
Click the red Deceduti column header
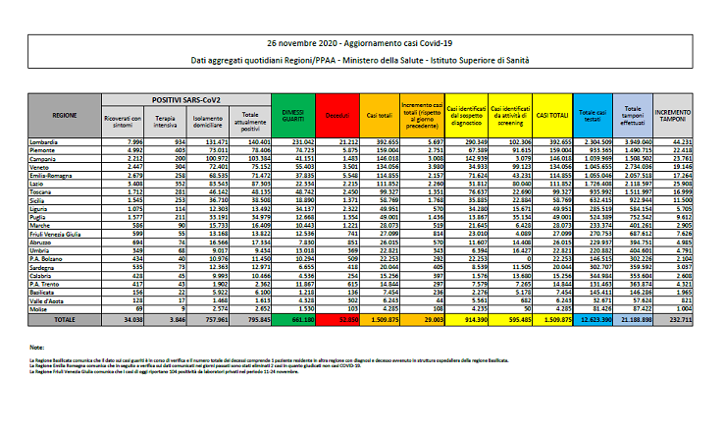331,115
